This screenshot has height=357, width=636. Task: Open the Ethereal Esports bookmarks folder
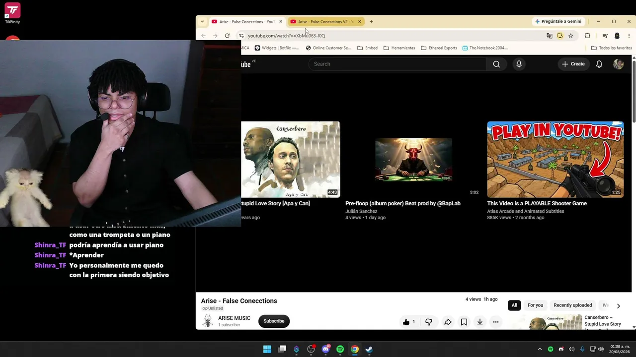[439, 48]
